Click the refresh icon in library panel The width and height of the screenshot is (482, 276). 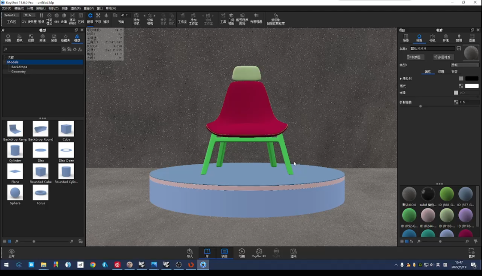[x=75, y=49]
